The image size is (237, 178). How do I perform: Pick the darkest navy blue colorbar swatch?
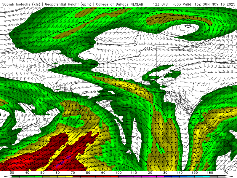tap(168, 177)
